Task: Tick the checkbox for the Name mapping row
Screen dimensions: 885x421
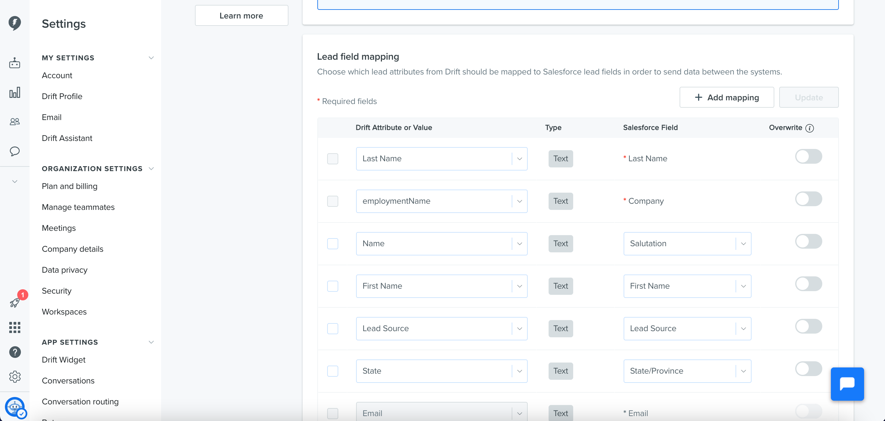Action: pos(332,243)
